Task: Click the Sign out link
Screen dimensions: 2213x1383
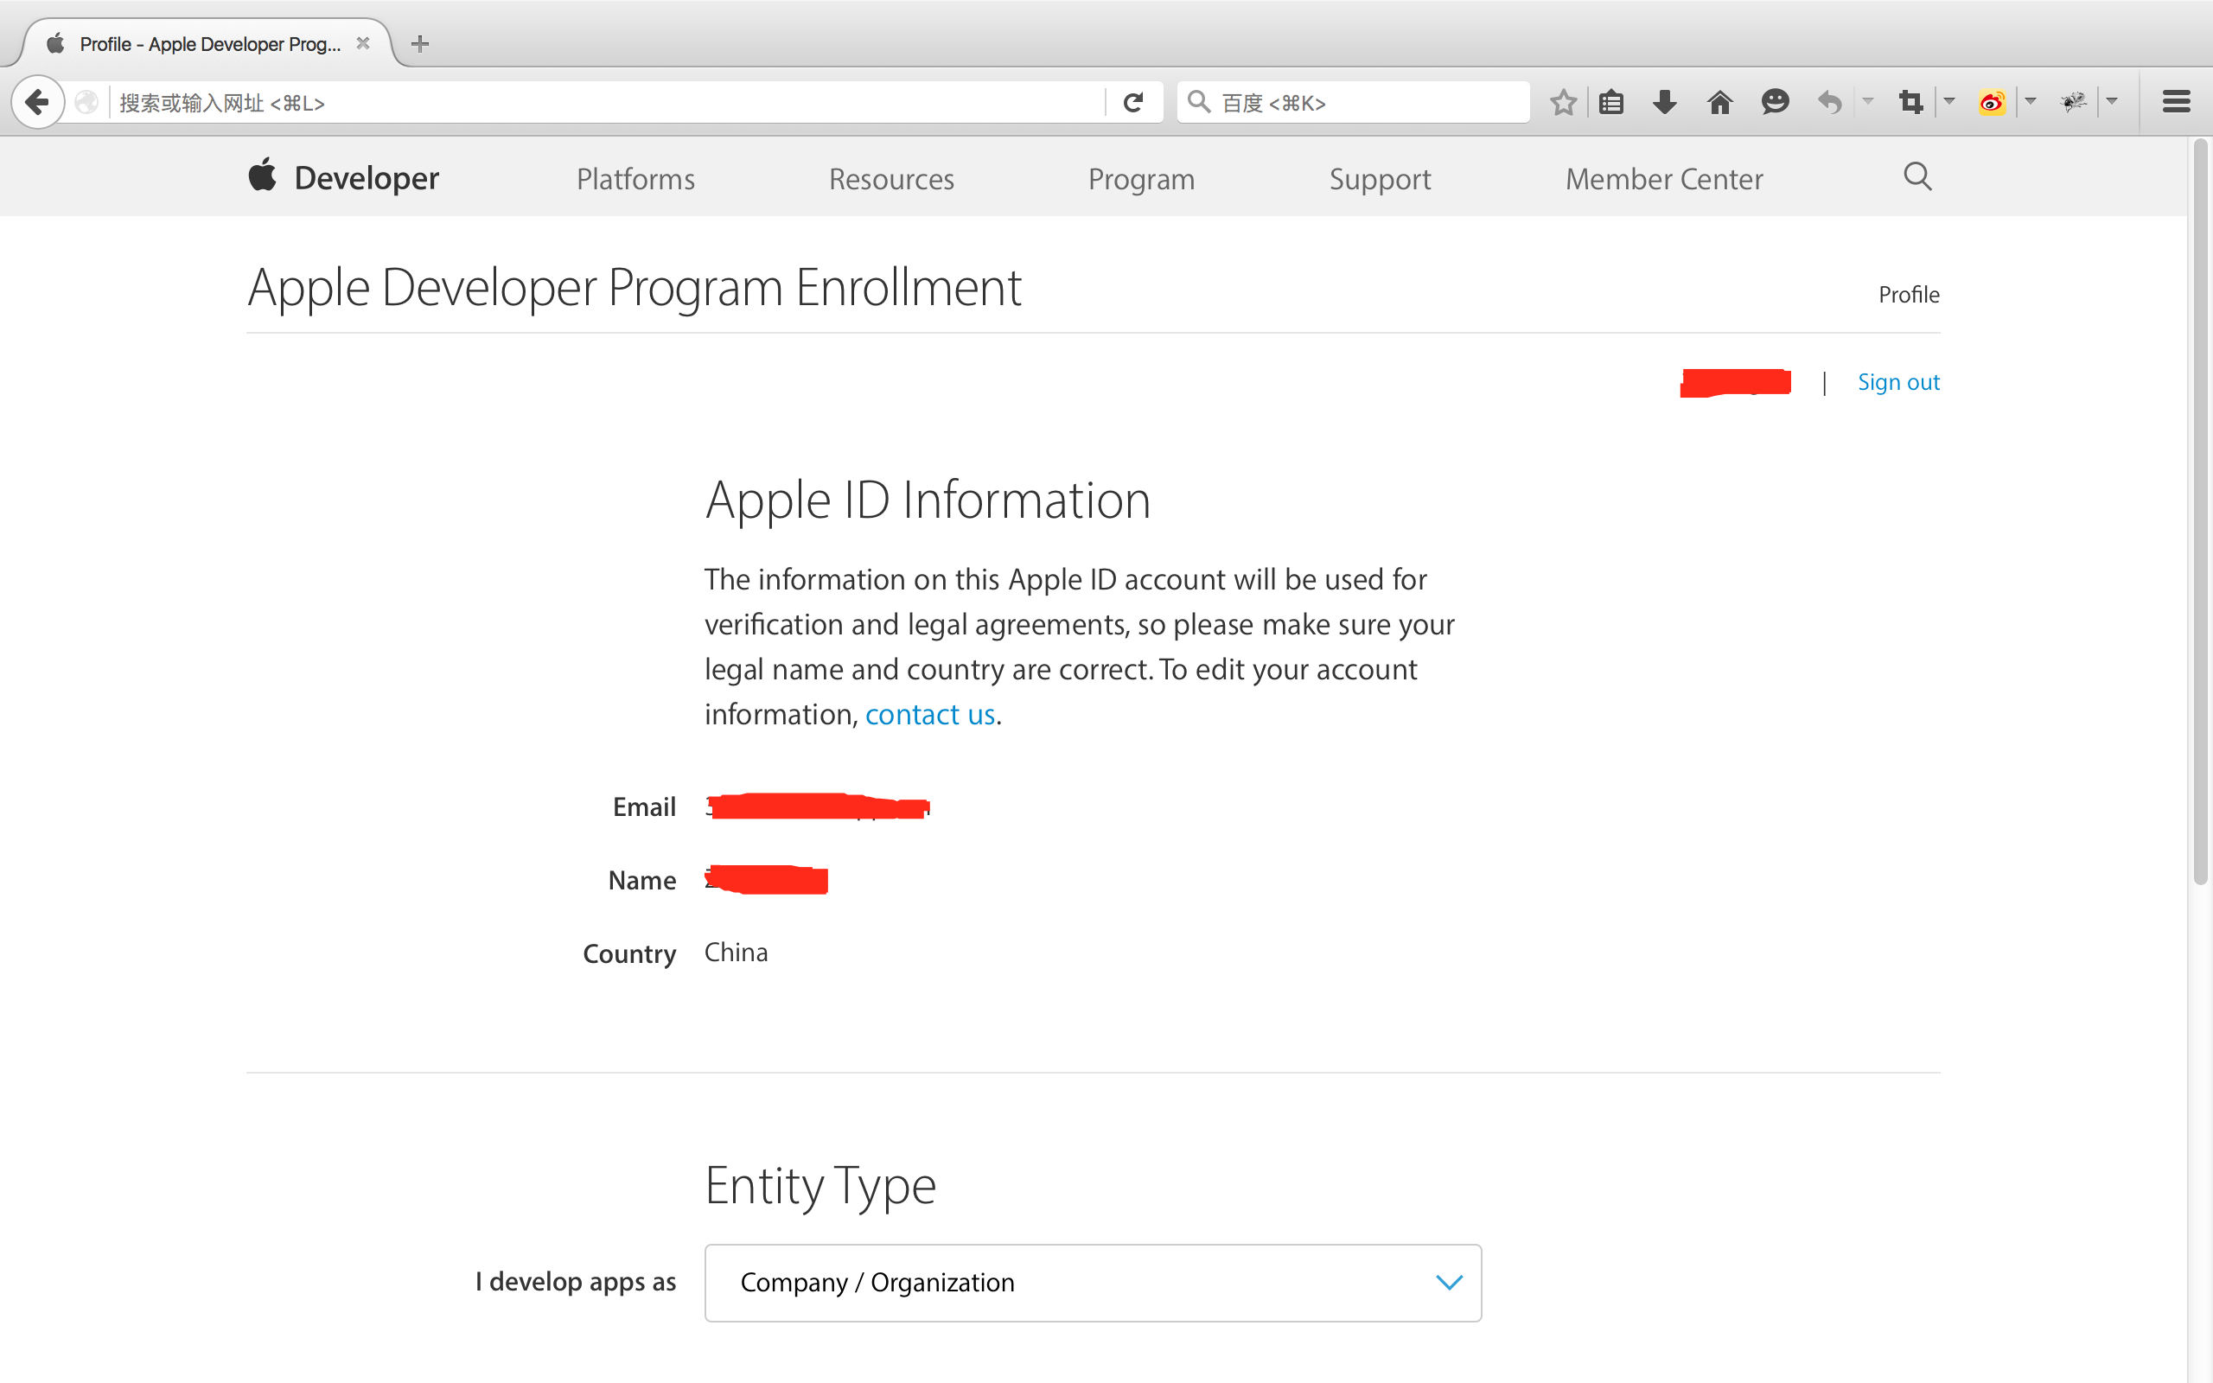Action: point(1898,381)
